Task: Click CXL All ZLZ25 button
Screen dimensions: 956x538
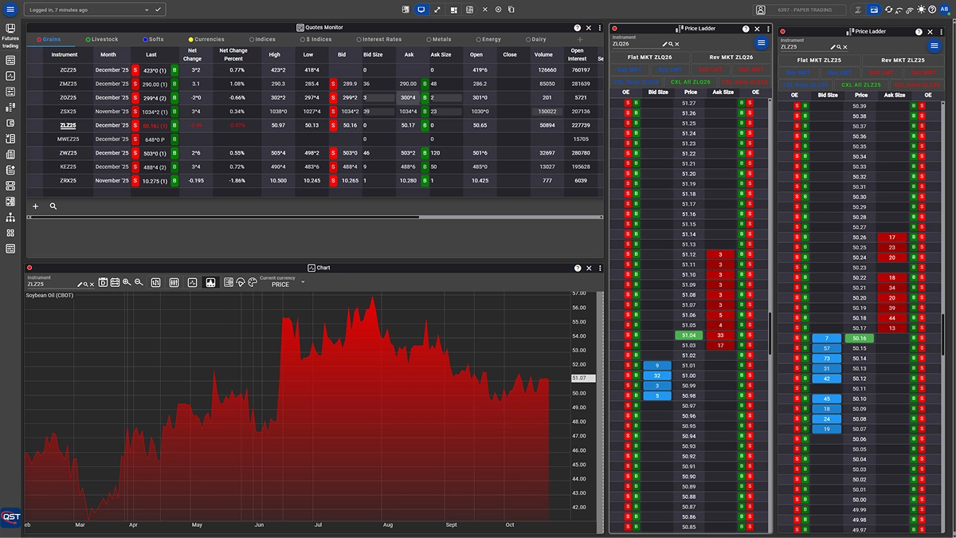Action: 861,84
